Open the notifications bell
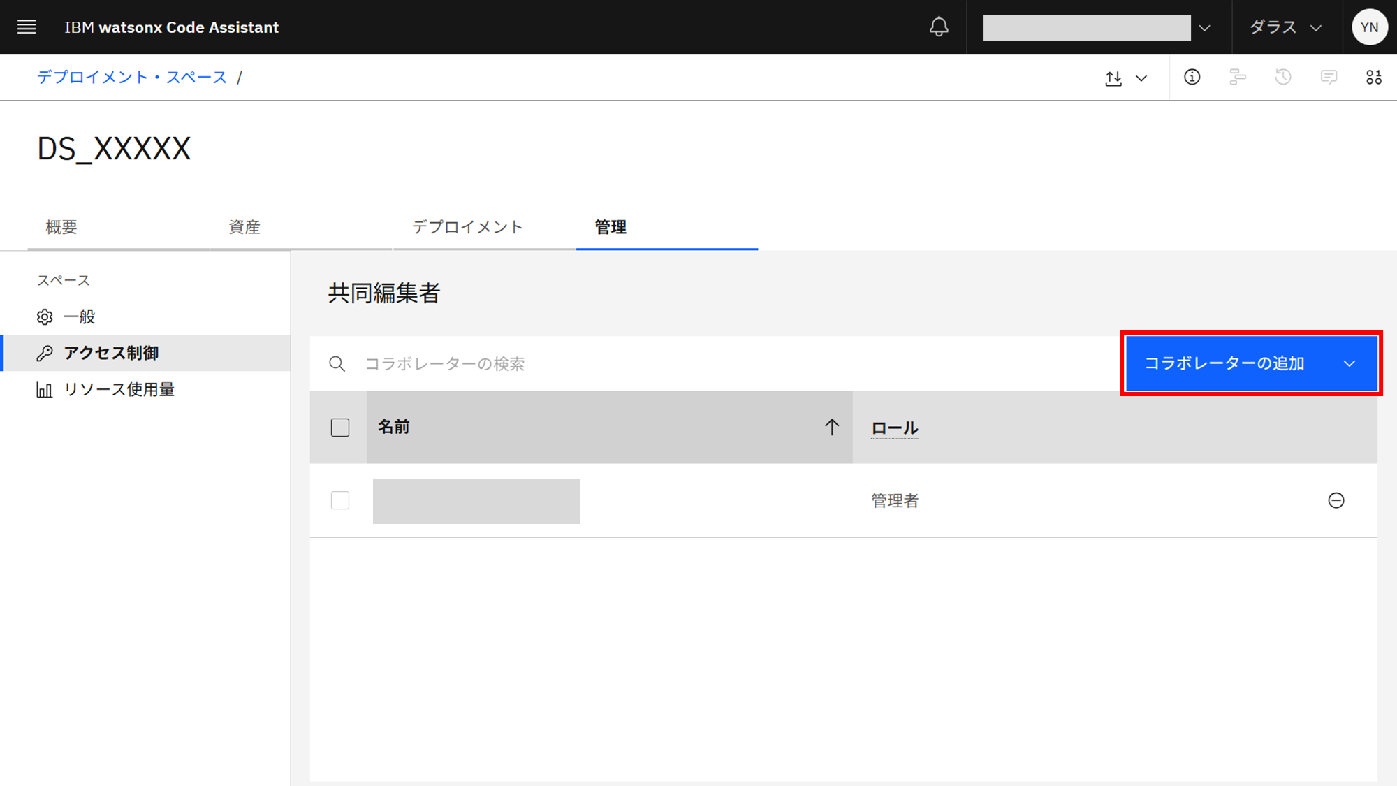This screenshot has height=786, width=1397. [939, 27]
